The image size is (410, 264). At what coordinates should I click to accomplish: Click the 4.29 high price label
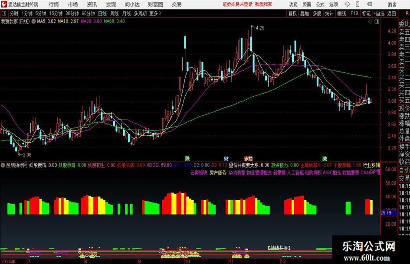click(x=260, y=28)
